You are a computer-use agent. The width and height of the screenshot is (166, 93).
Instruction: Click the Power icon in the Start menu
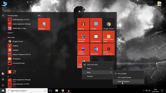(x=3, y=85)
